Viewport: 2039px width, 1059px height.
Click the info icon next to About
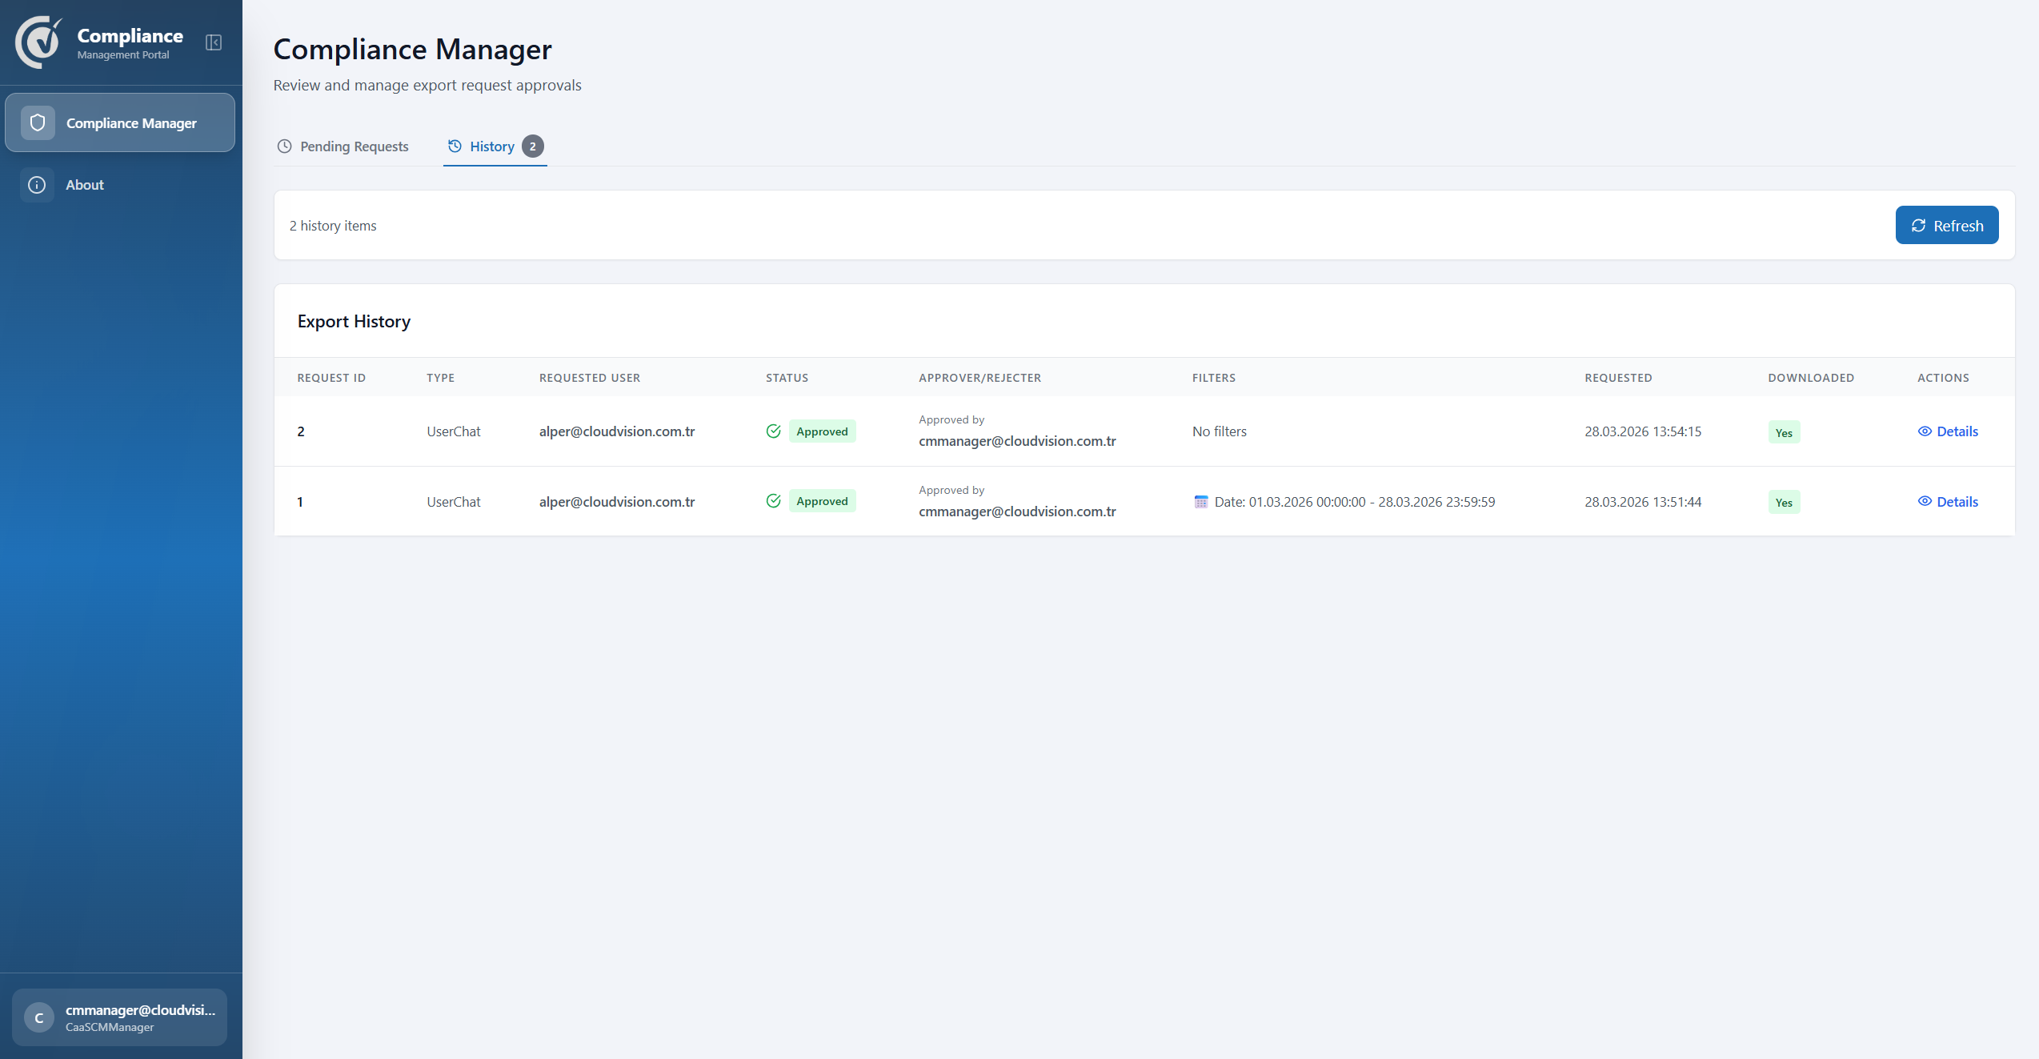pyautogui.click(x=37, y=184)
